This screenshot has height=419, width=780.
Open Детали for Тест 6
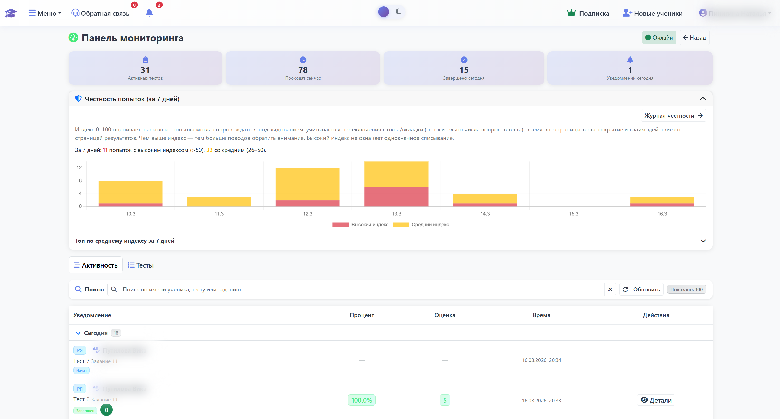coord(656,400)
